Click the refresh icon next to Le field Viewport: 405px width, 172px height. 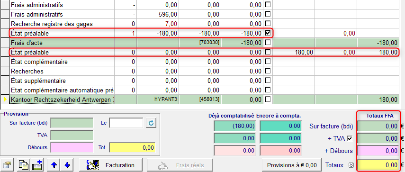coord(151,123)
